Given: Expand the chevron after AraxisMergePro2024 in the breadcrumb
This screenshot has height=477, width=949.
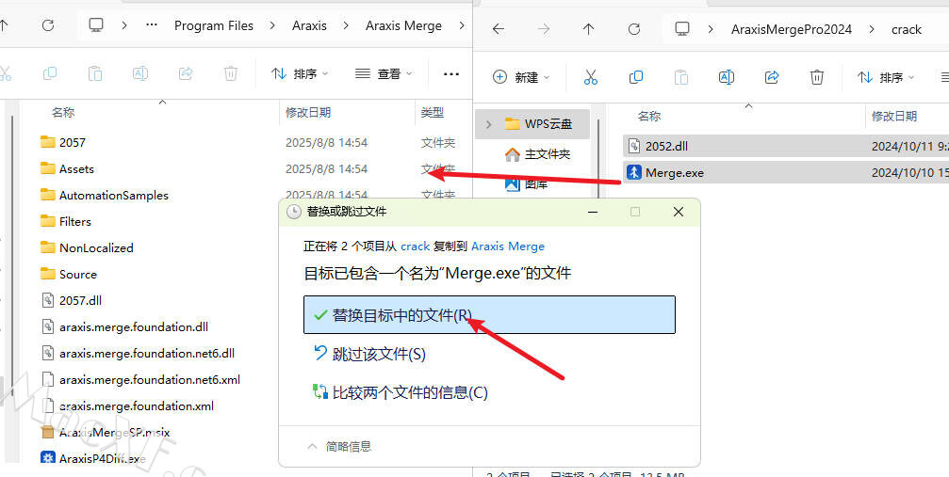Looking at the screenshot, I should click(x=872, y=29).
